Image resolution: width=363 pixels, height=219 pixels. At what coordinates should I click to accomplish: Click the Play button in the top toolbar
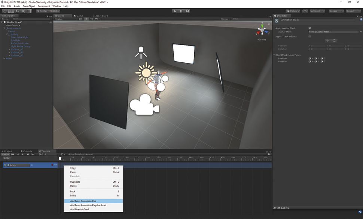click(x=175, y=11)
